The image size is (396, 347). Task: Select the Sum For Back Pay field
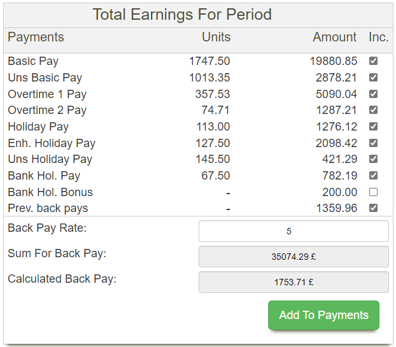(293, 257)
